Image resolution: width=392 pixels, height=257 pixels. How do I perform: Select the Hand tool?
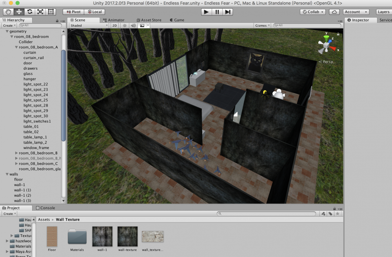click(x=9, y=12)
